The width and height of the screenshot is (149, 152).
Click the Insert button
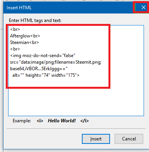click(x=96, y=139)
